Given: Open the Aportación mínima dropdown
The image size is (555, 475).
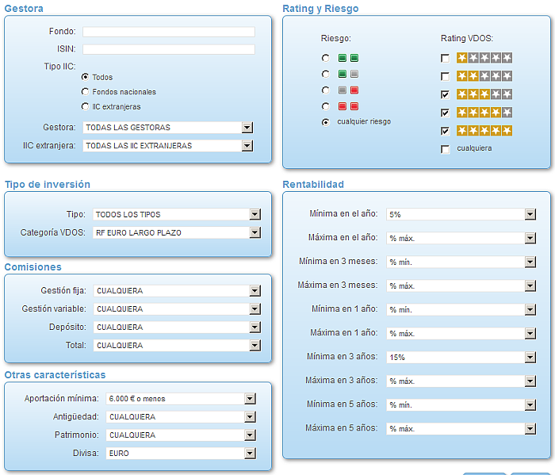Looking at the screenshot, I should click(x=181, y=399).
